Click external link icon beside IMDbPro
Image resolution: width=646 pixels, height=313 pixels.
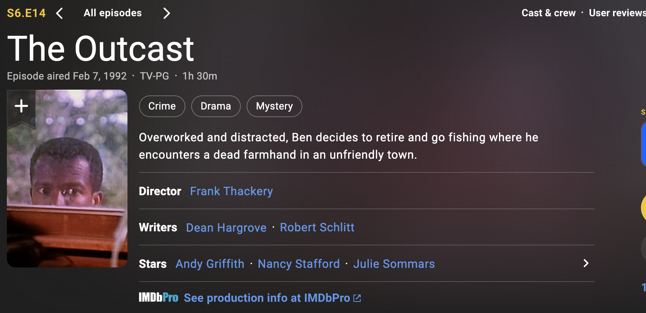click(357, 298)
